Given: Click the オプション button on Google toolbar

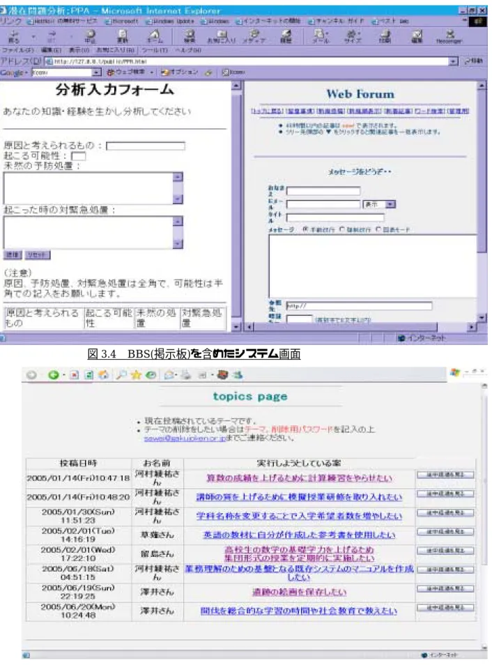Looking at the screenshot, I should [179, 72].
